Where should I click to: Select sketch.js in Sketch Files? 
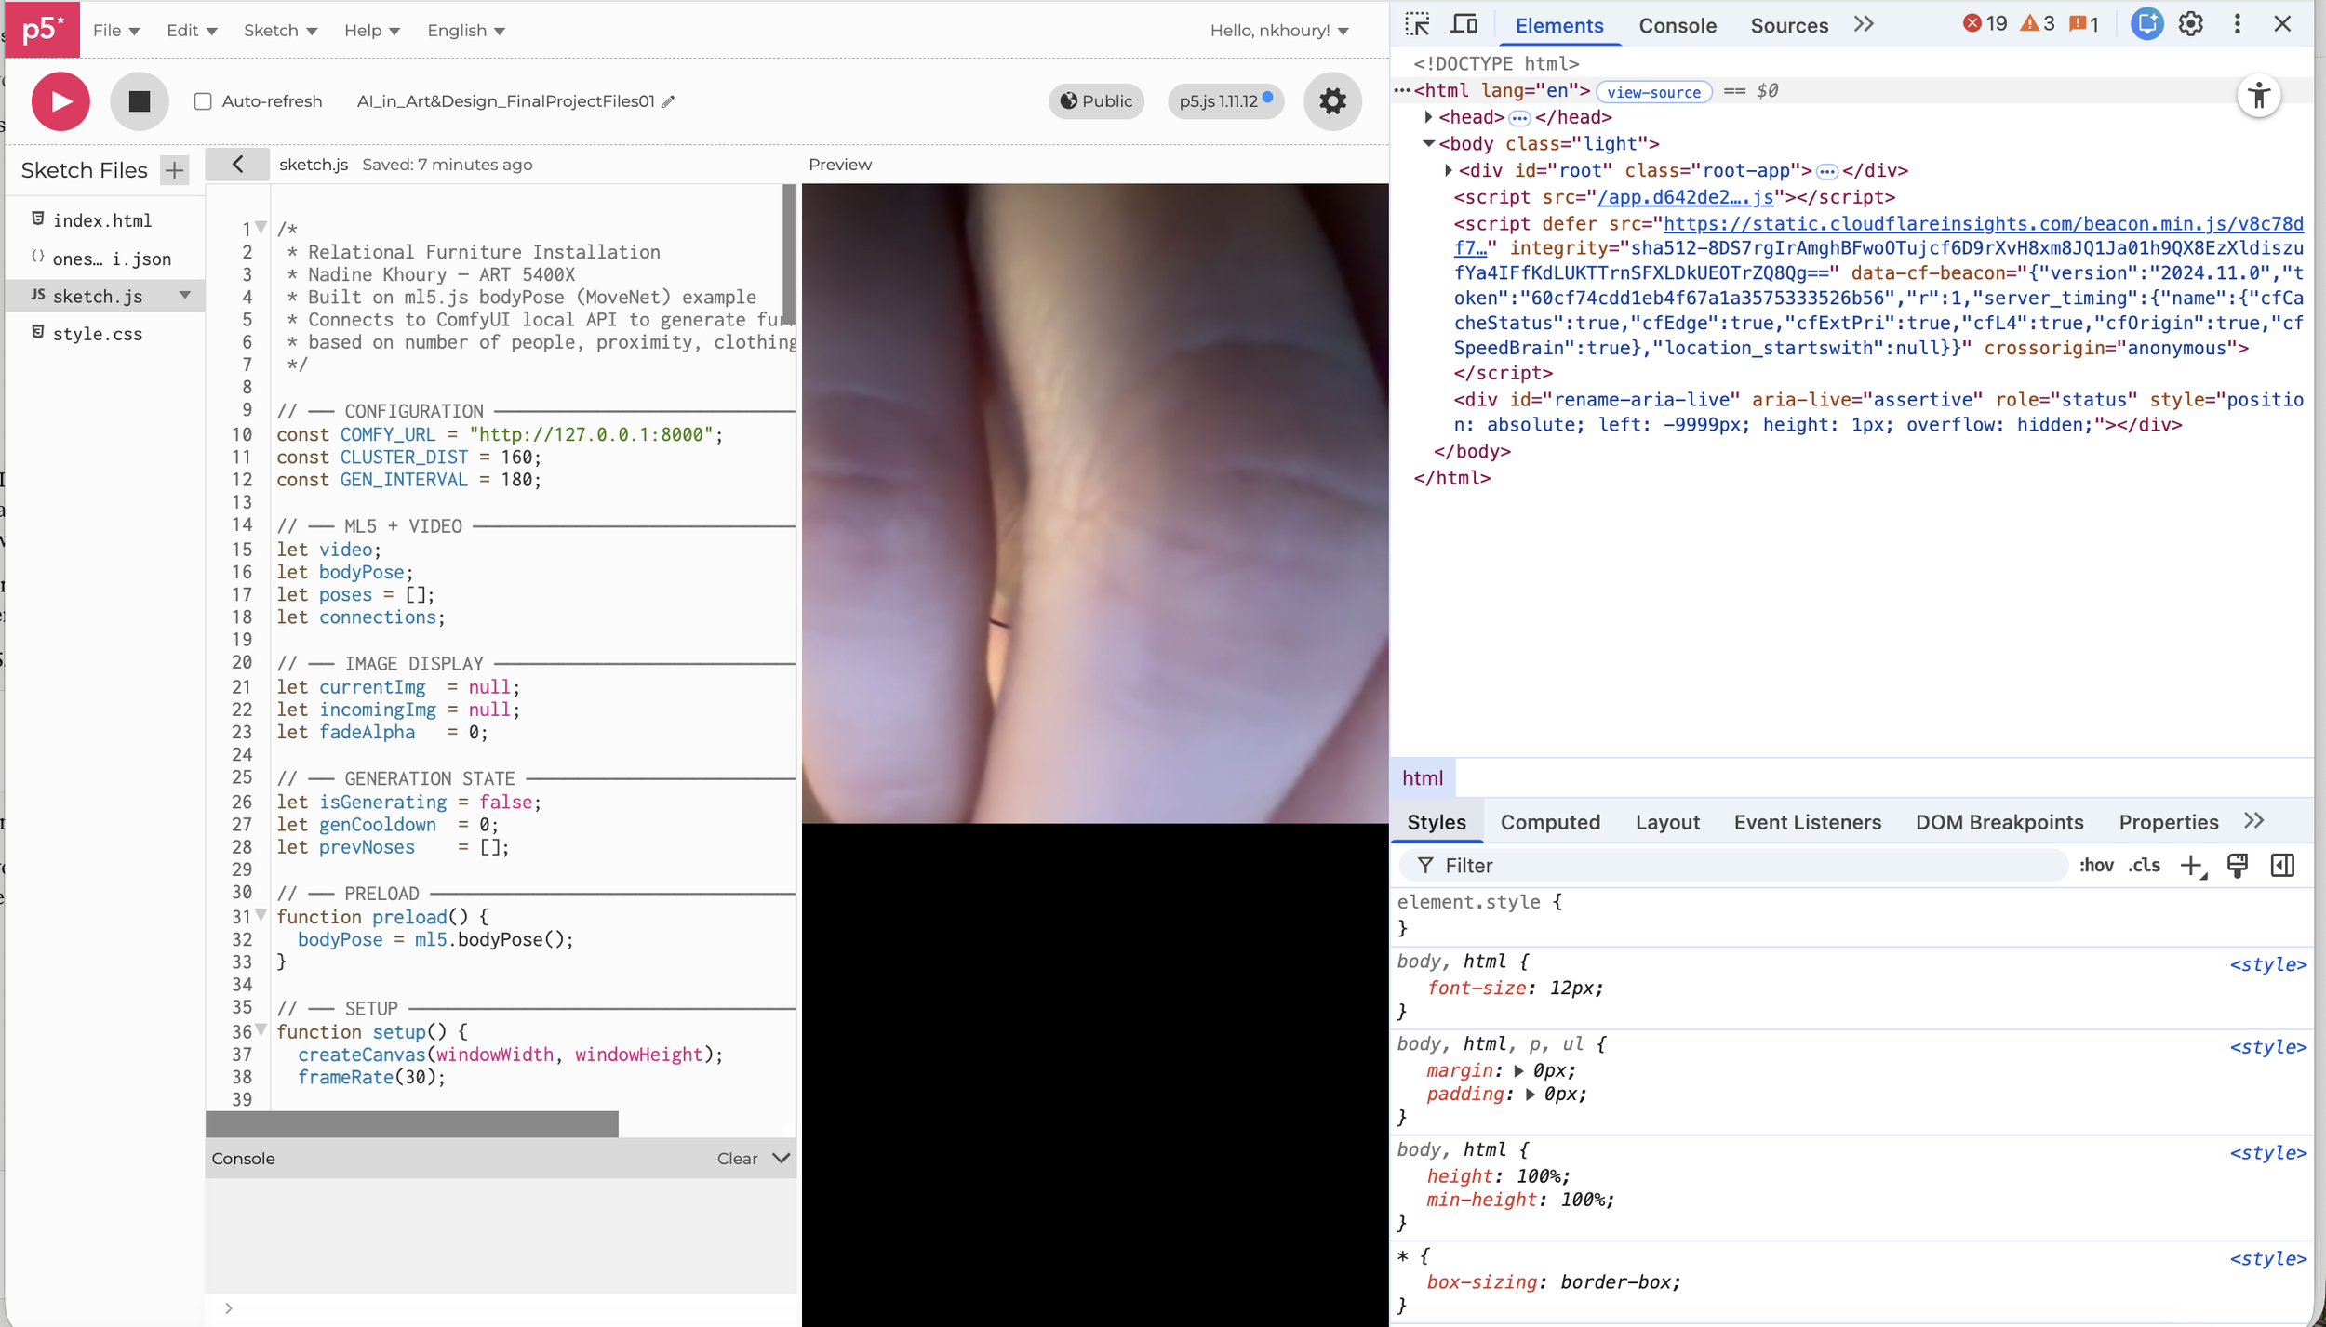(x=98, y=296)
